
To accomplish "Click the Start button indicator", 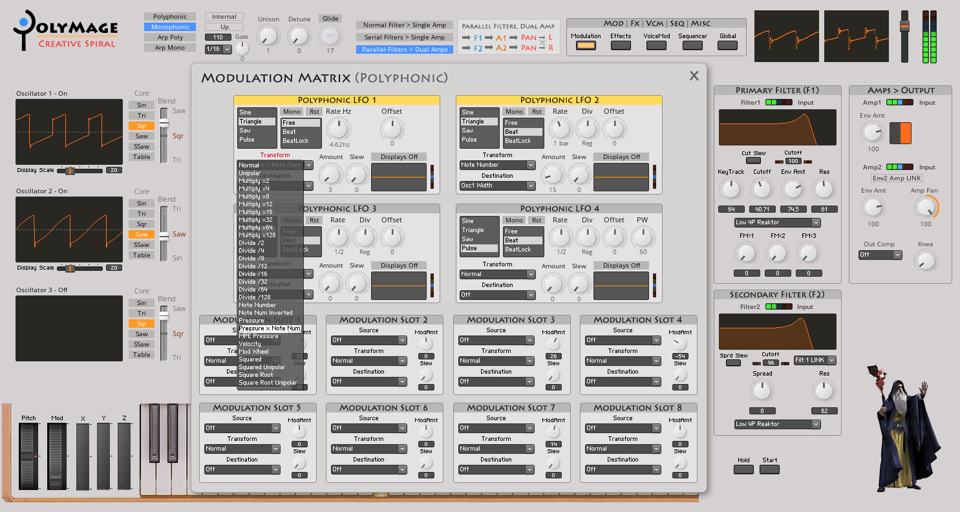I will click(769, 469).
